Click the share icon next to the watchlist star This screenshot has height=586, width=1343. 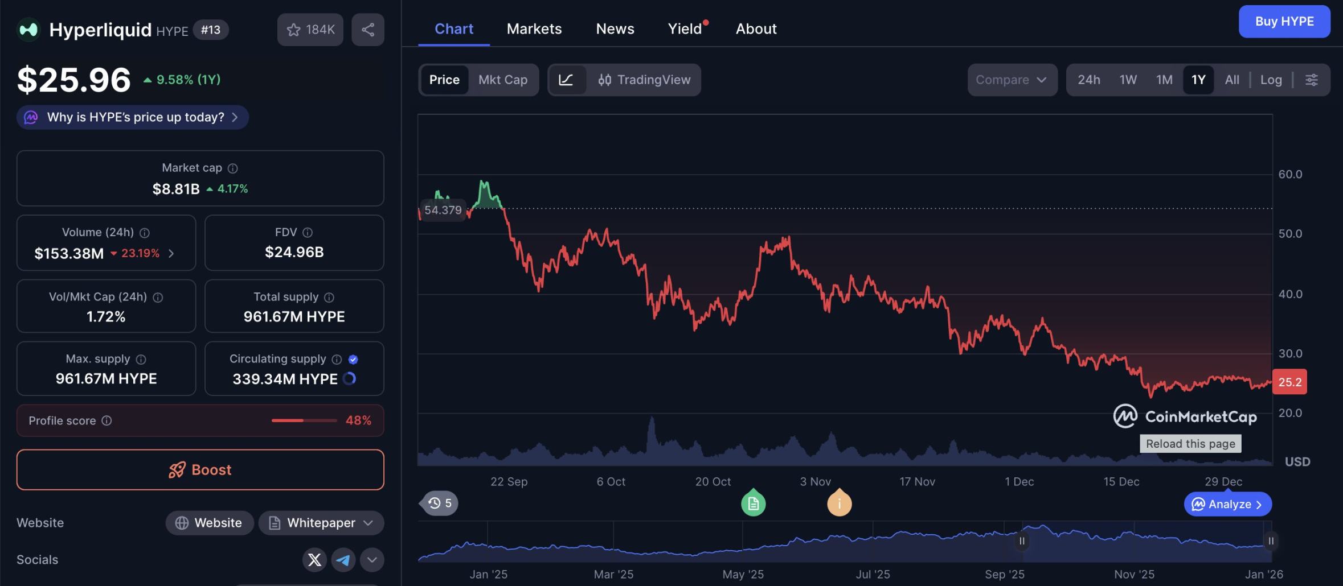point(367,29)
